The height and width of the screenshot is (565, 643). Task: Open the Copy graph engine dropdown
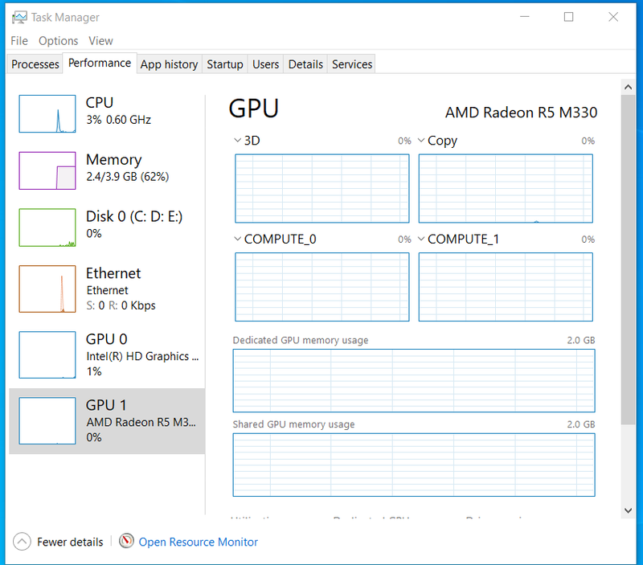click(421, 141)
